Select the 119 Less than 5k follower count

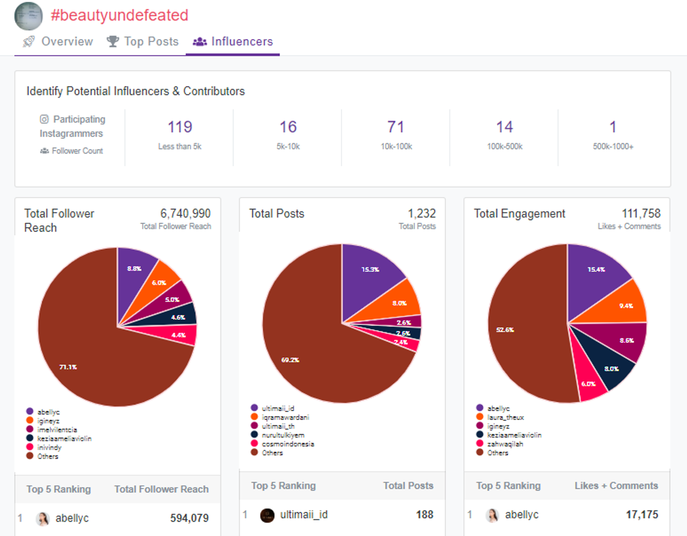tap(179, 127)
